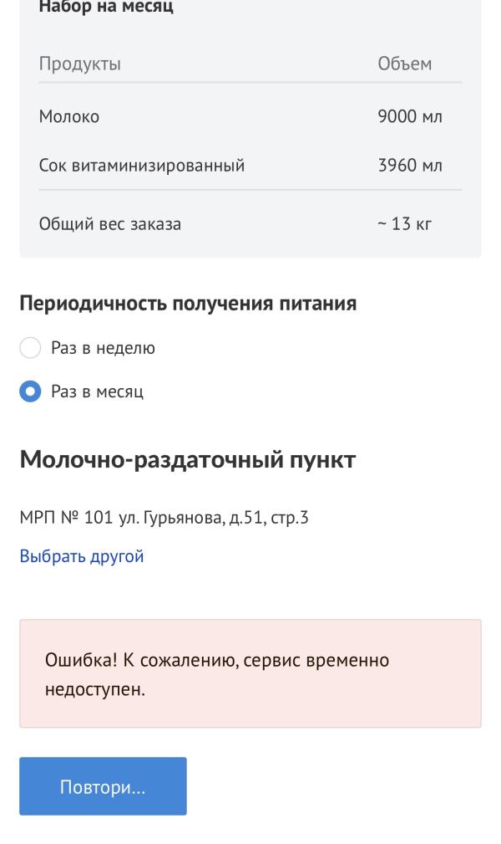Click the '9000 мл' volume value
501x844 pixels.
point(410,117)
